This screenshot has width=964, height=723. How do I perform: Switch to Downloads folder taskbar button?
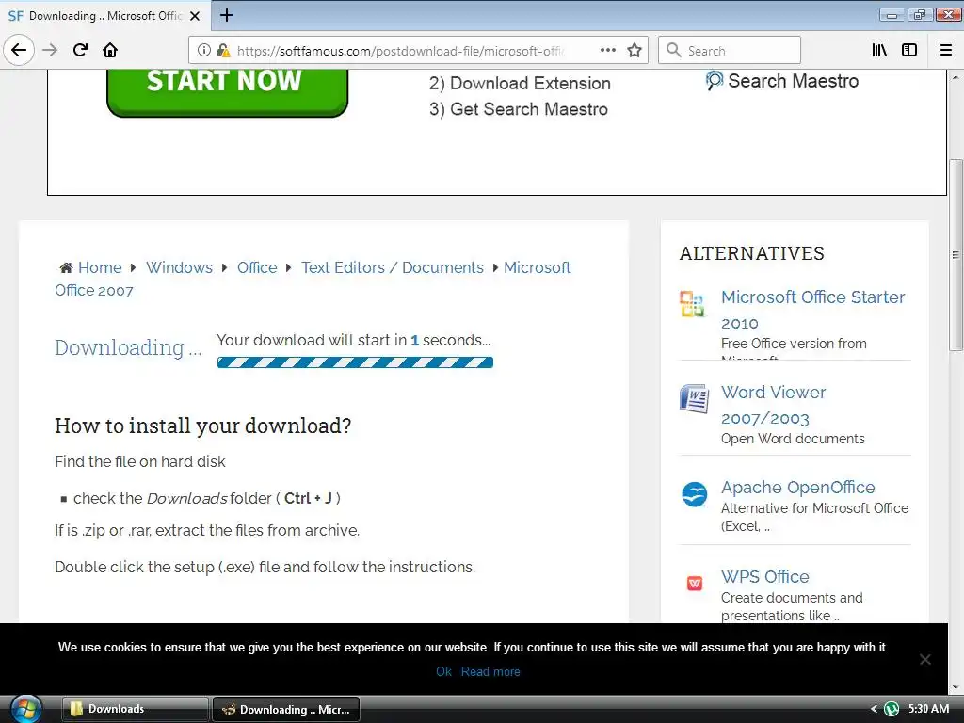tap(135, 709)
